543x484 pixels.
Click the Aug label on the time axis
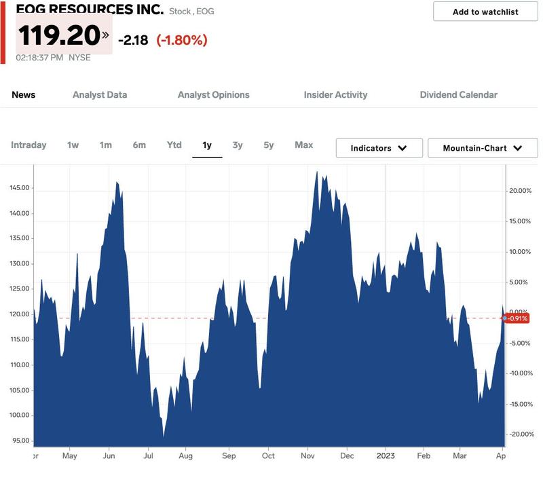point(185,455)
